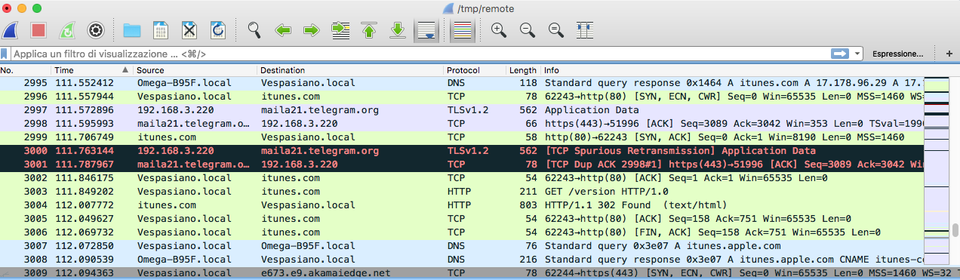Click length 803 in packet 3004
Viewport: 960px width, 280px height.
[x=528, y=205]
